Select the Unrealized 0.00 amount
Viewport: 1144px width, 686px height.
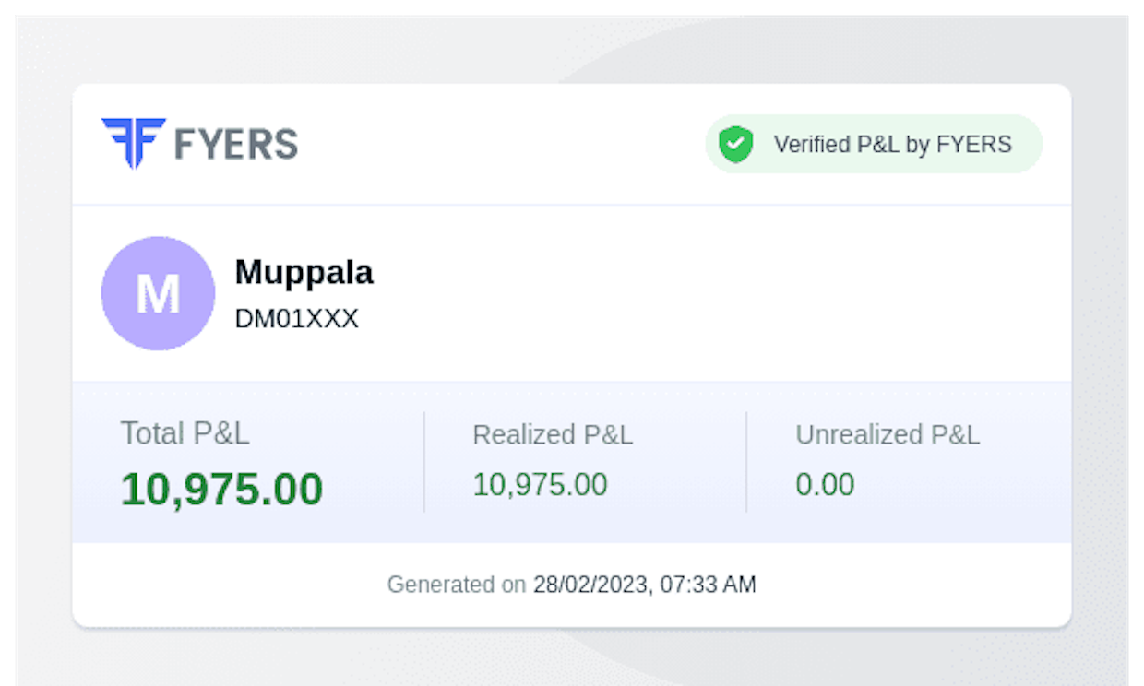coord(825,484)
